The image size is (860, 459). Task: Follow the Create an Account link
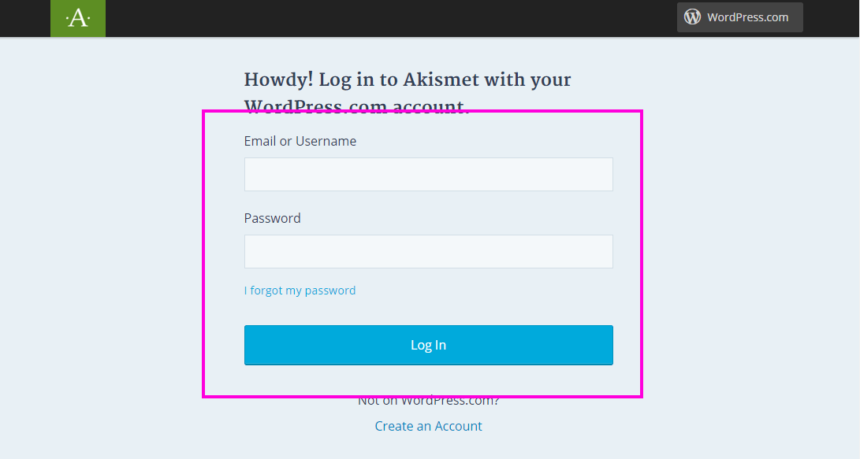click(428, 426)
